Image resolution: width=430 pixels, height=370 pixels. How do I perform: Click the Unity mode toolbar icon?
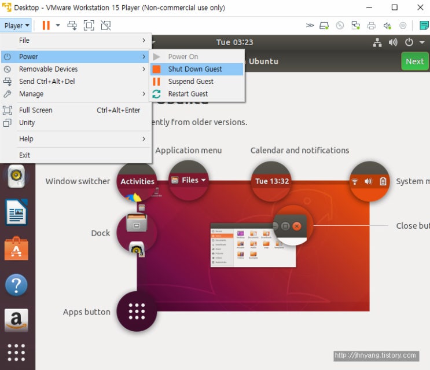point(106,25)
